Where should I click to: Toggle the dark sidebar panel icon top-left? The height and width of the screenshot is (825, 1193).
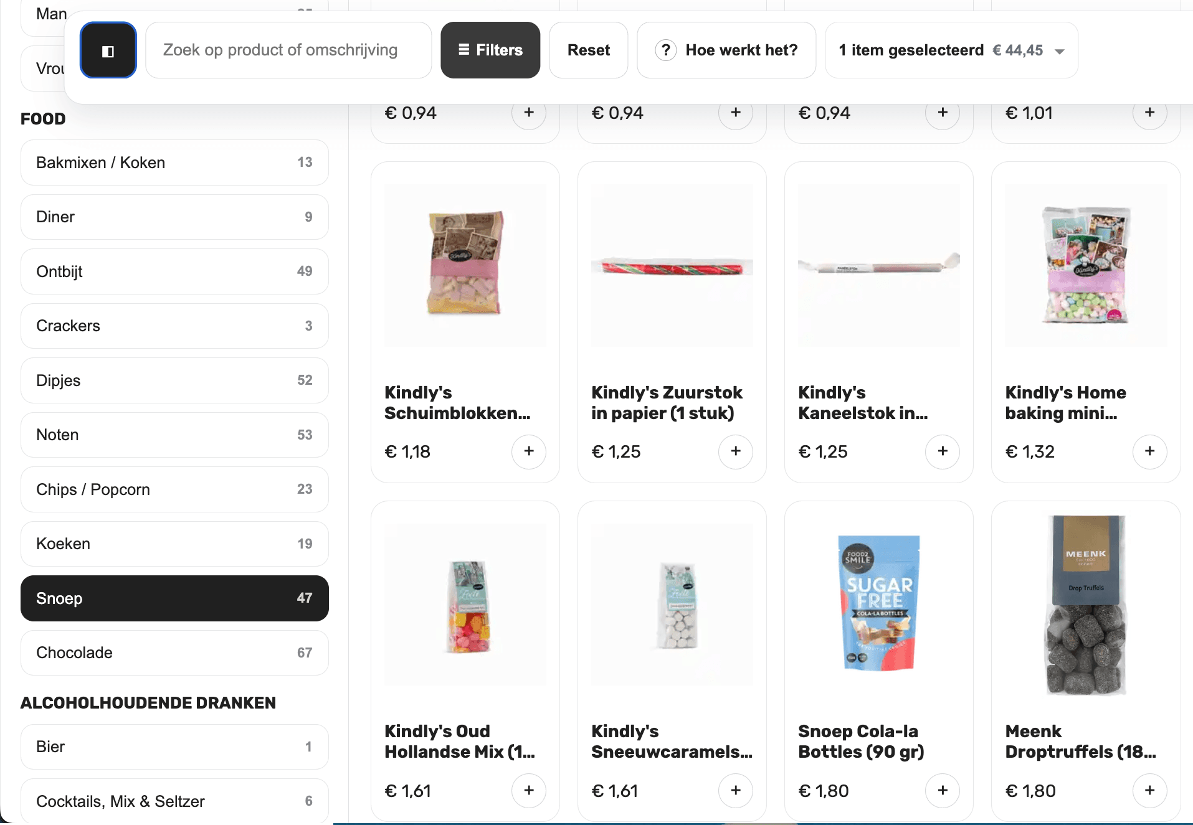(x=108, y=50)
